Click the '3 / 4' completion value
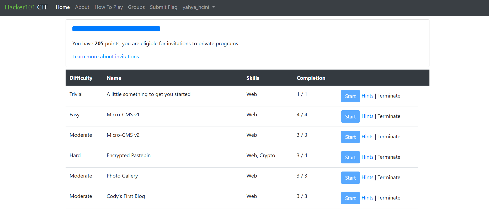This screenshot has height=211, width=489. pyautogui.click(x=302, y=155)
